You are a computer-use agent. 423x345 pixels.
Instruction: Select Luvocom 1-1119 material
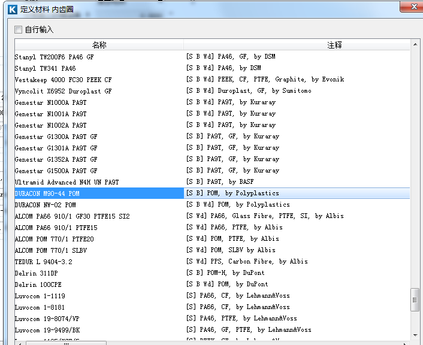tap(40, 296)
